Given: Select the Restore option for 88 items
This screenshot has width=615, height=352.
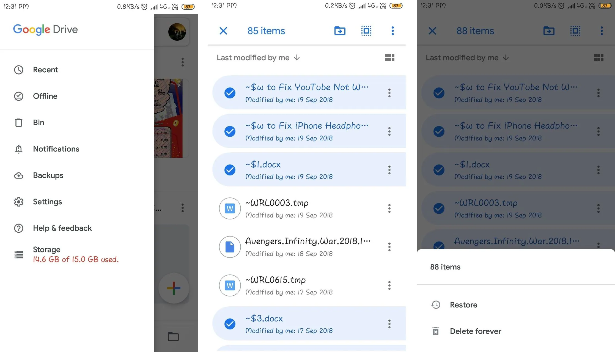Looking at the screenshot, I should coord(463,305).
